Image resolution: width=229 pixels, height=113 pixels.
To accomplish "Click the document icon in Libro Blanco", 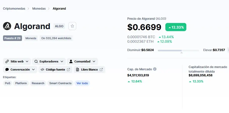I will tap(78, 70).
